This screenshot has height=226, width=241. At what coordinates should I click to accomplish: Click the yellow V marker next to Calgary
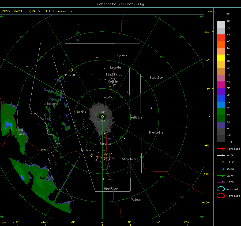(111, 154)
